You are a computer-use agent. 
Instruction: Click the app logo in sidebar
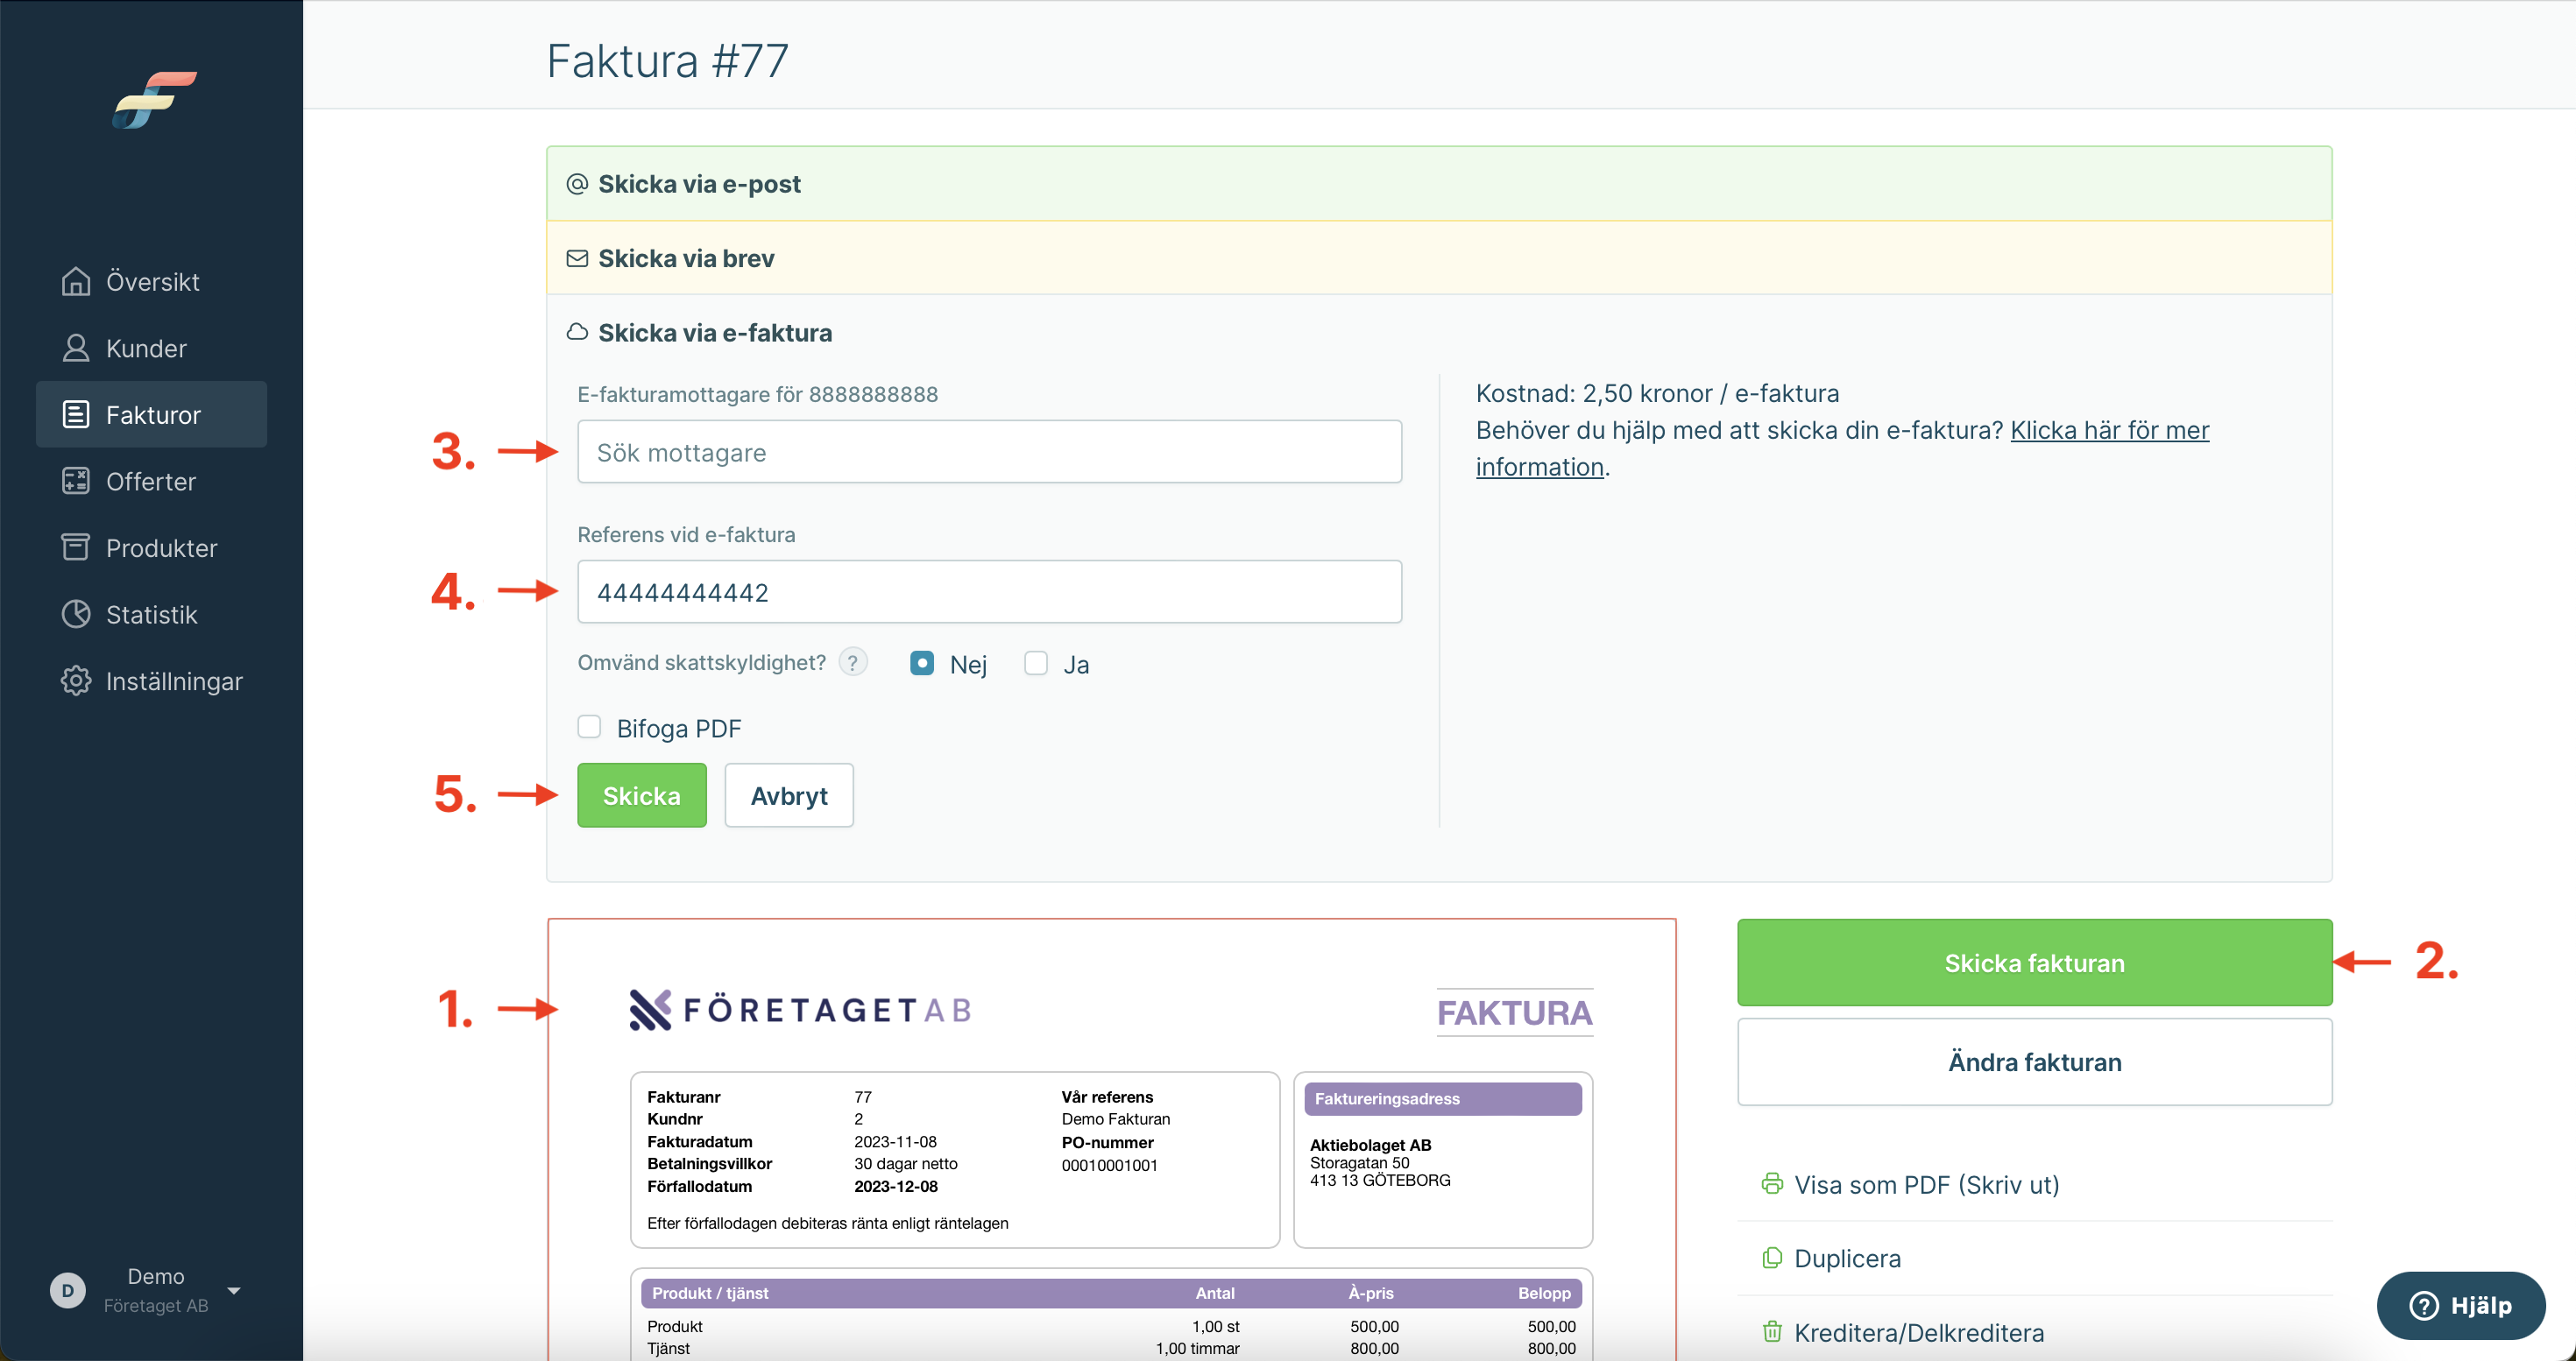(153, 100)
